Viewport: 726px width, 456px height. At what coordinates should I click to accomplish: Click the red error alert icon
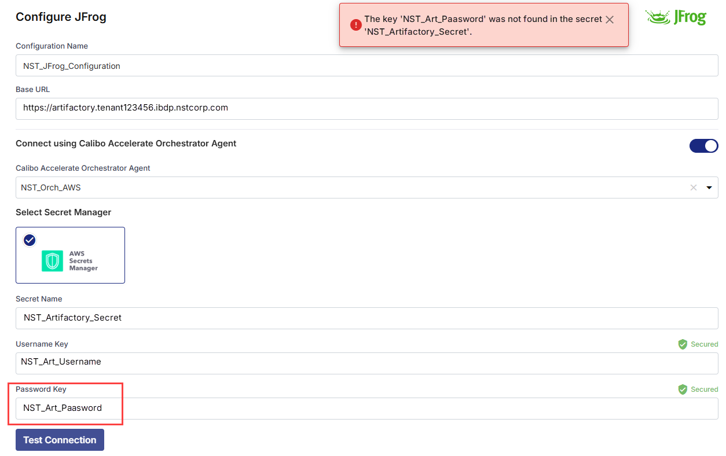pyautogui.click(x=355, y=25)
